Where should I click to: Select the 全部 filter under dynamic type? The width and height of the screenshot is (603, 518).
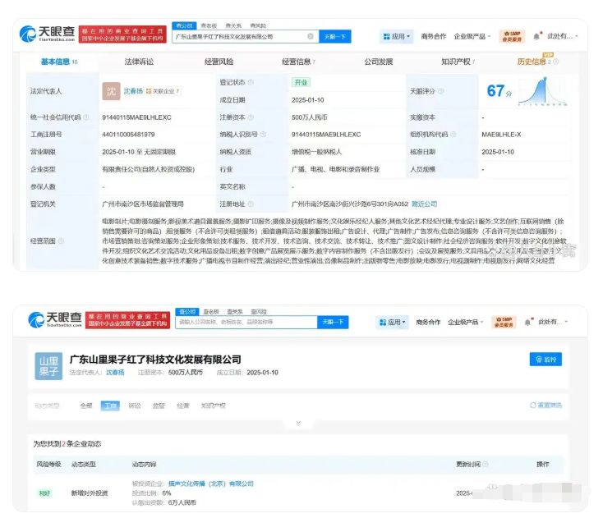(x=85, y=406)
